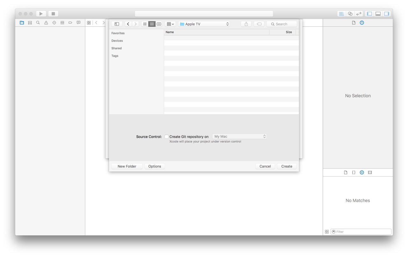Viewport: 408px width, 257px height.
Task: Show the Project navigator folder icon
Action: 22,23
